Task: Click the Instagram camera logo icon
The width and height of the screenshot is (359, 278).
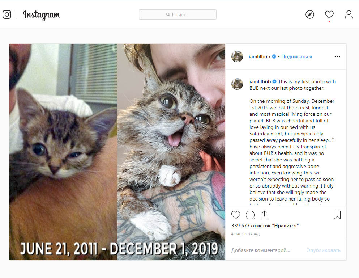Action: click(7, 14)
